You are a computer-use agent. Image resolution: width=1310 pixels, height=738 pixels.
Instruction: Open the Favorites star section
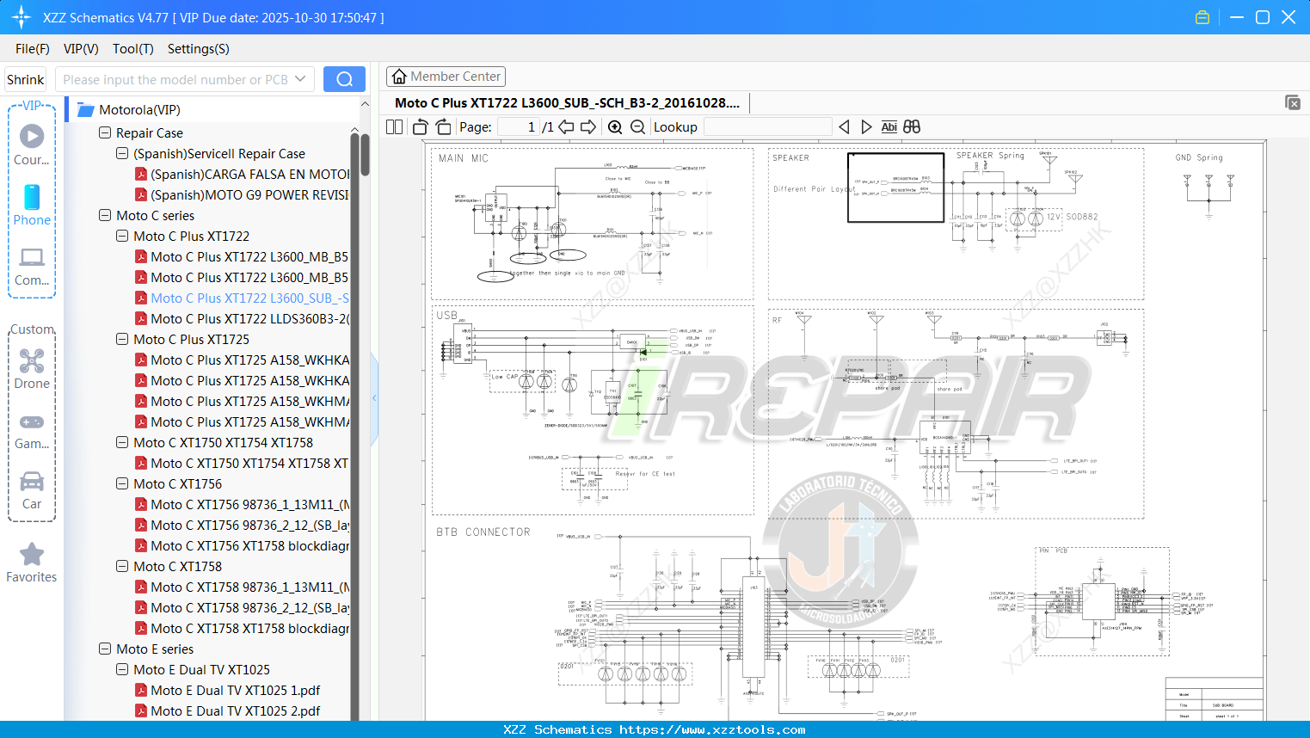(x=32, y=563)
